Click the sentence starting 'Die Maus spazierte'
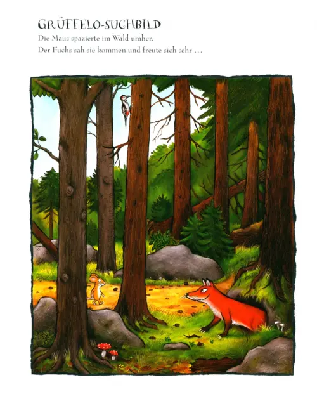The width and height of the screenshot is (317, 406). (96, 38)
